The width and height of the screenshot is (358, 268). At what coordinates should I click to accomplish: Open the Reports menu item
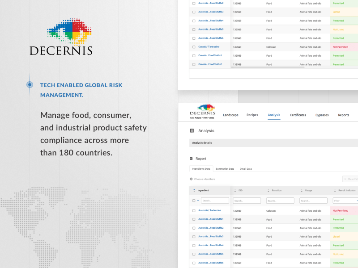pos(343,115)
